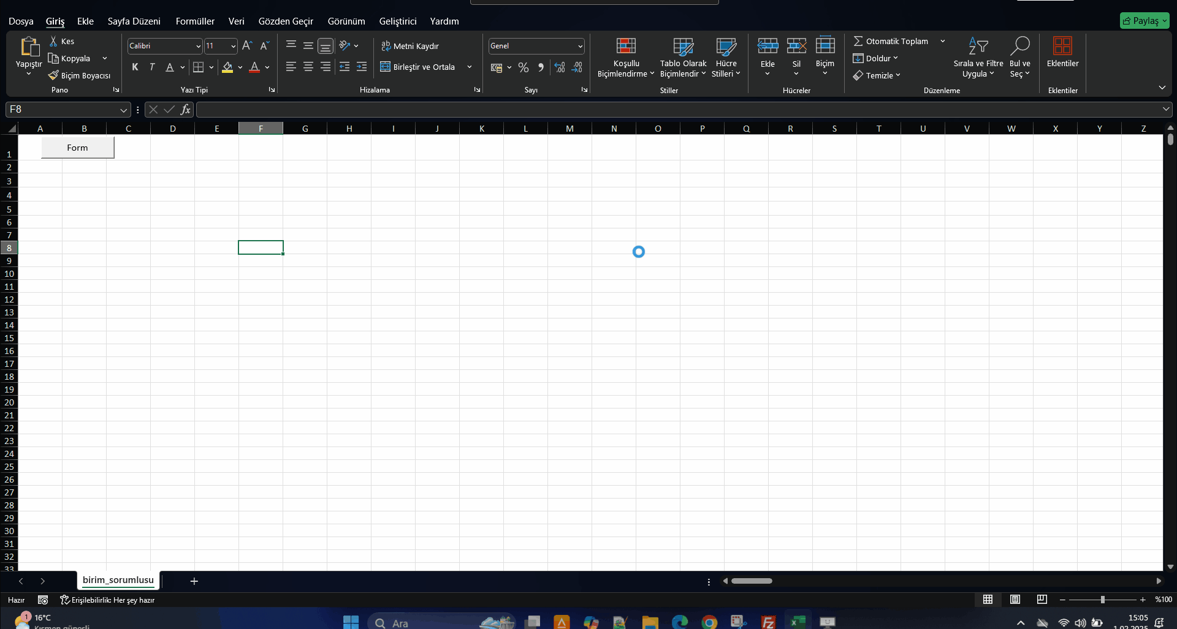The width and height of the screenshot is (1177, 629).
Task: Align text left
Action: tap(291, 67)
